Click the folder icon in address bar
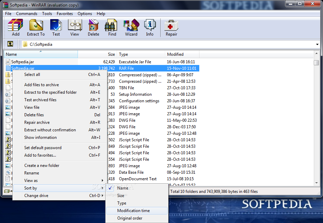 point(25,44)
